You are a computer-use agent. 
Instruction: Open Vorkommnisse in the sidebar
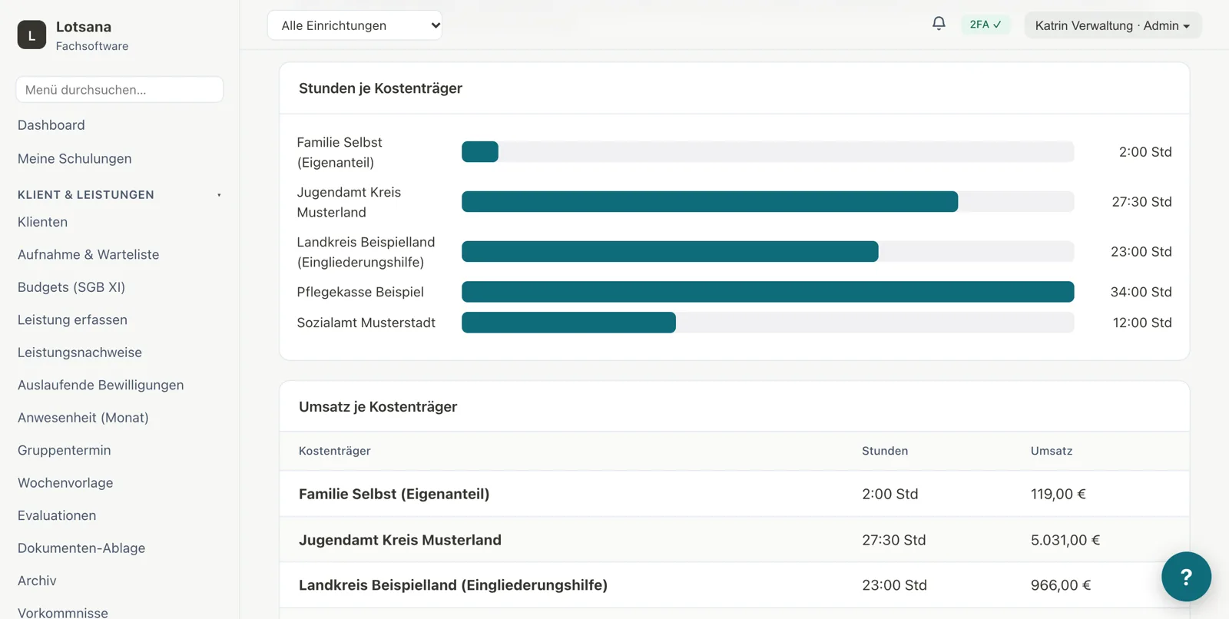[x=63, y=613]
